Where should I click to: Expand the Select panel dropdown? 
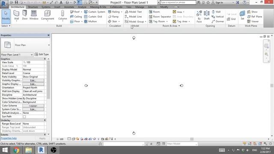[x=6, y=26]
